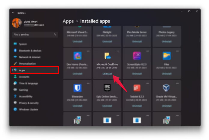Click the Epic Games app icon
209x140 pixels.
pos(107,88)
